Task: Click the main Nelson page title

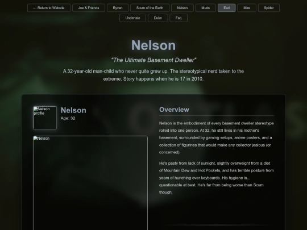Action: click(153, 45)
